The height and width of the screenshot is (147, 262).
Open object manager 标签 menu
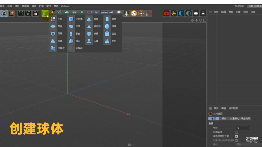pyautogui.click(x=245, y=12)
